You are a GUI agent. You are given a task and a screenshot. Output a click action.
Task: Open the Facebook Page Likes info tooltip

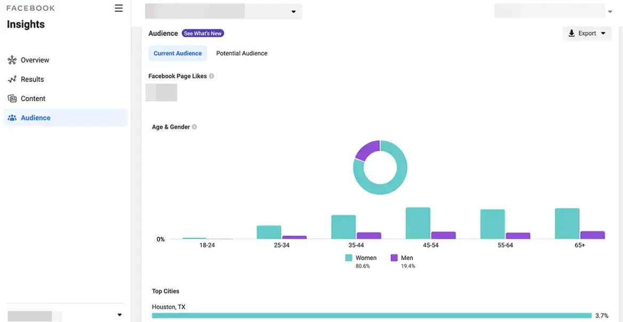[211, 76]
